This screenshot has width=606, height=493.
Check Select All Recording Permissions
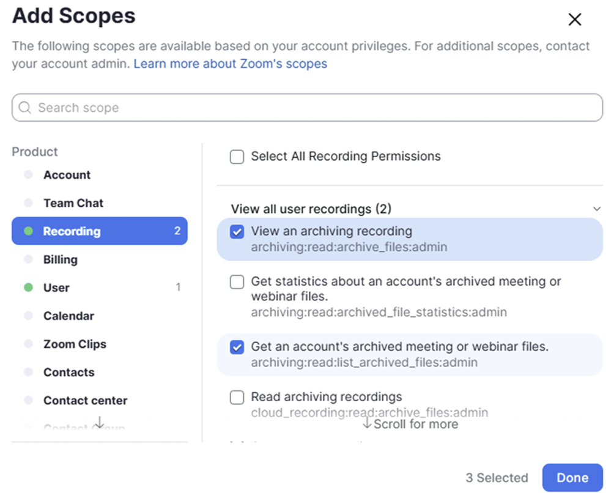(237, 157)
